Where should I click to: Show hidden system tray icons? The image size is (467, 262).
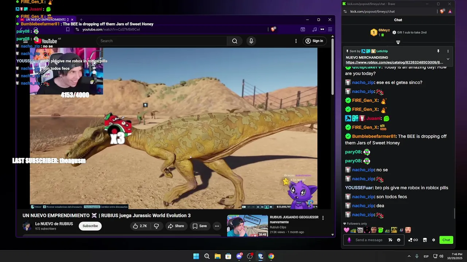pyautogui.click(x=409, y=256)
